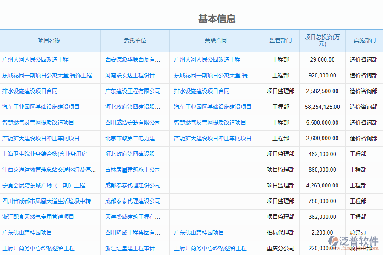Open 产能扩大建设项目冲压车间项目 related contract link

pyautogui.click(x=213, y=138)
